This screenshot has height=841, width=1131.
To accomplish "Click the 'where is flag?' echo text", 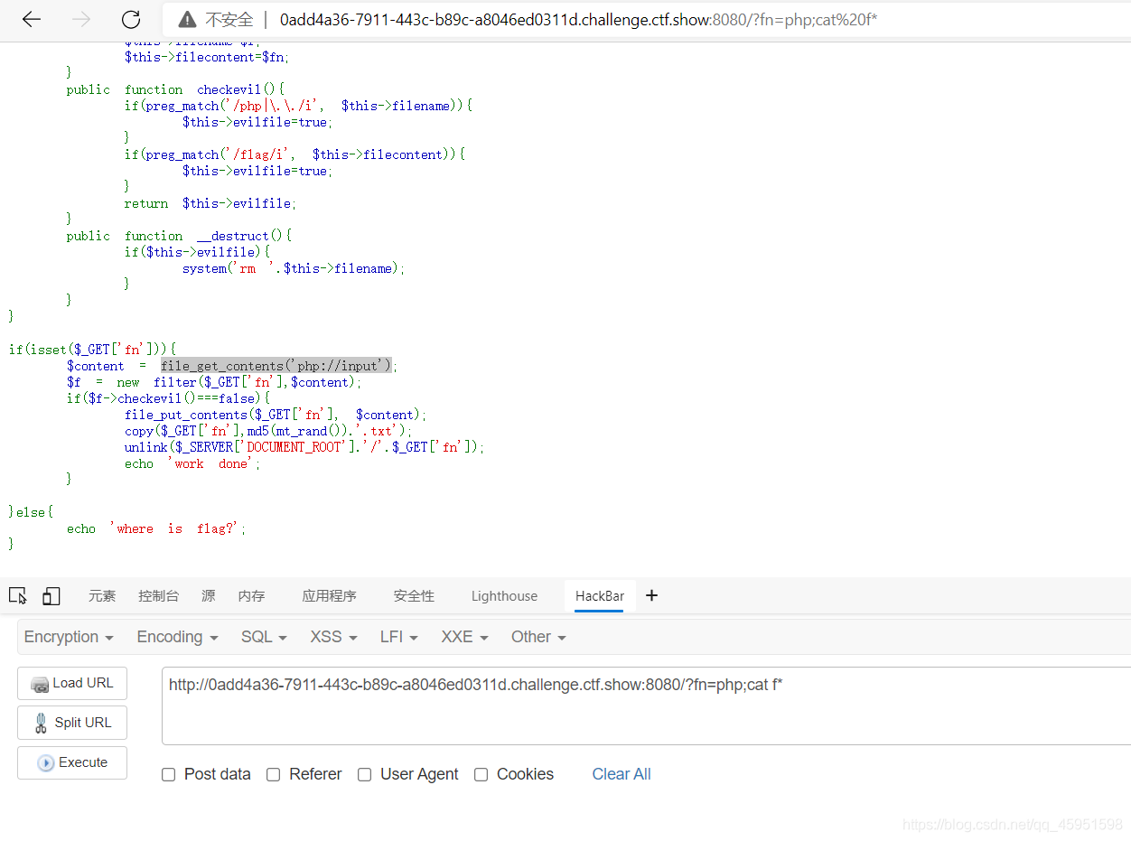I will pyautogui.click(x=178, y=528).
